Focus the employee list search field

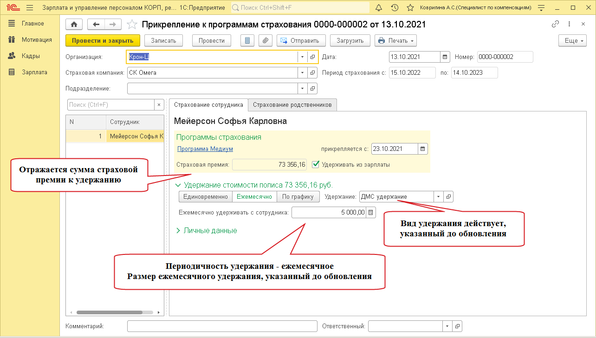pos(110,105)
